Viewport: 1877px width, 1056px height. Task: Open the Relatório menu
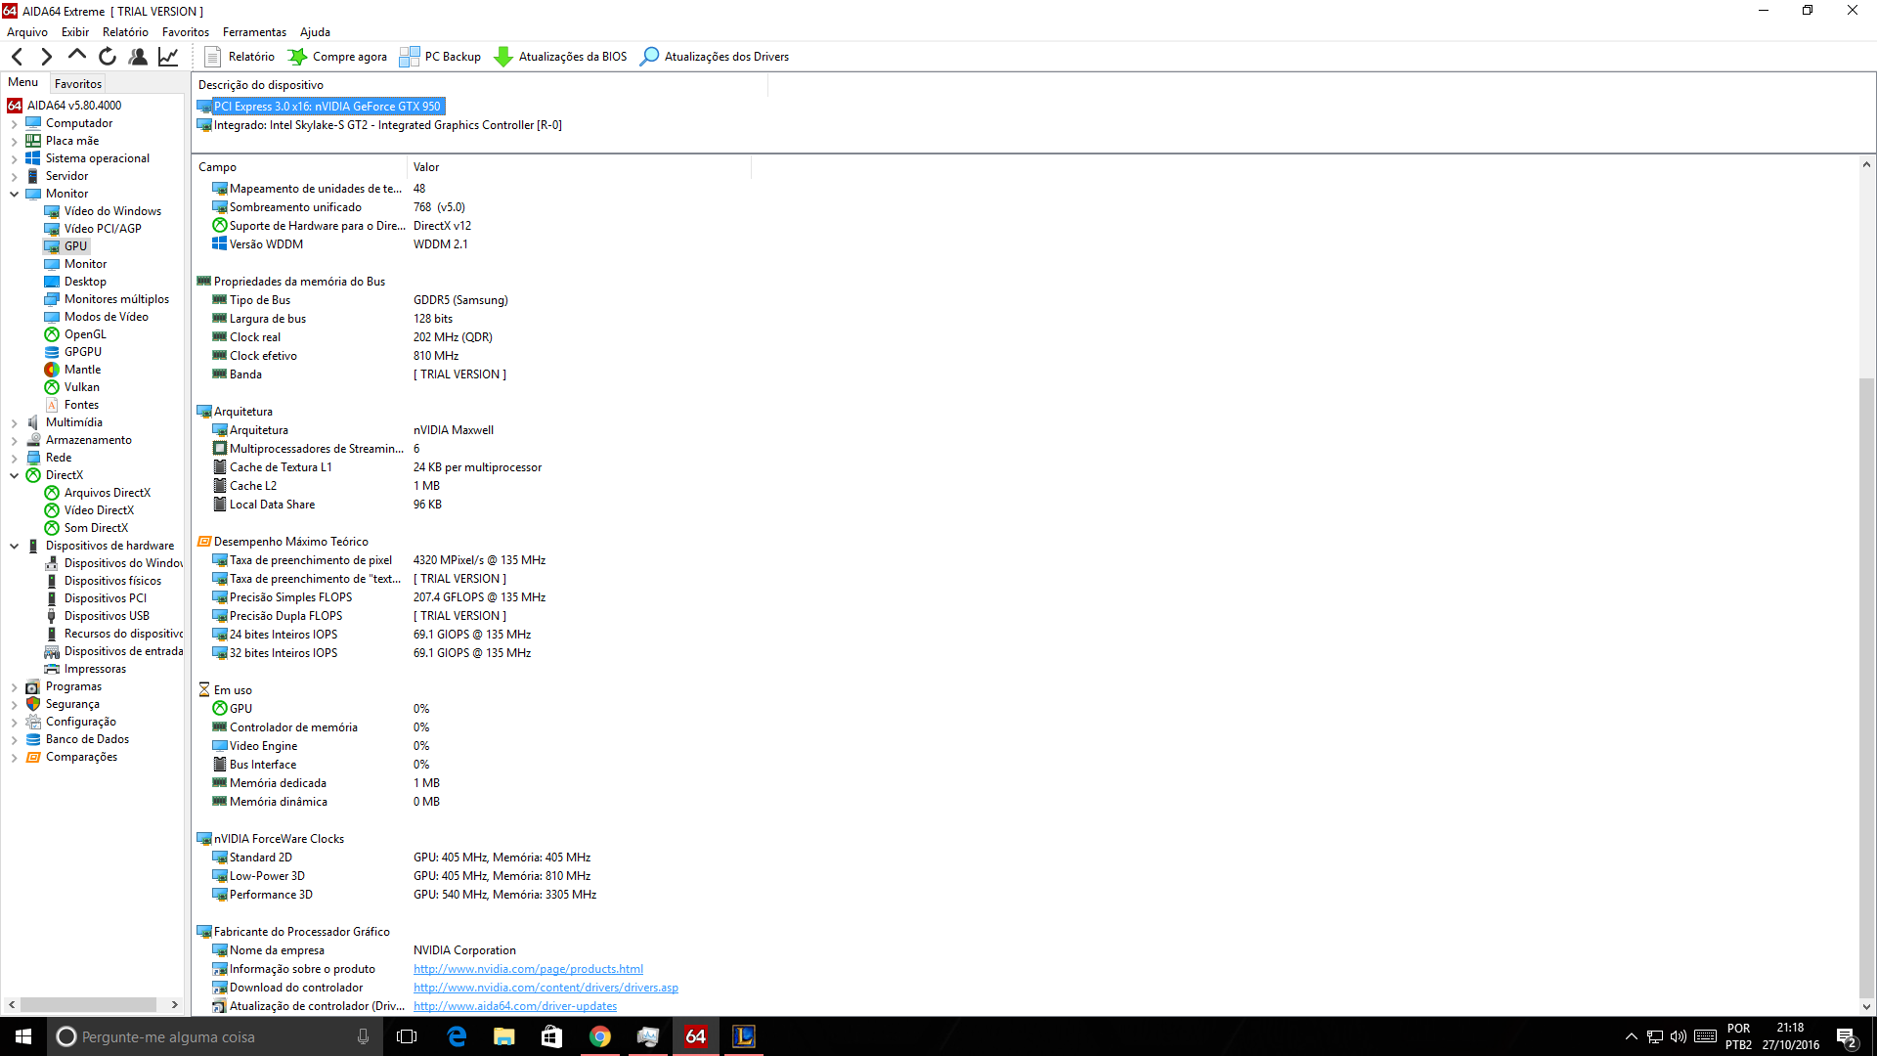click(x=125, y=32)
